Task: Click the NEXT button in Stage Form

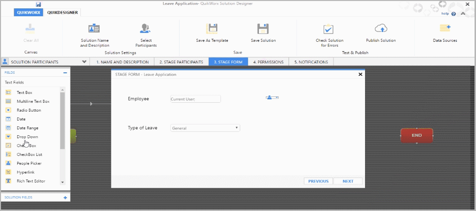Action: 348,181
